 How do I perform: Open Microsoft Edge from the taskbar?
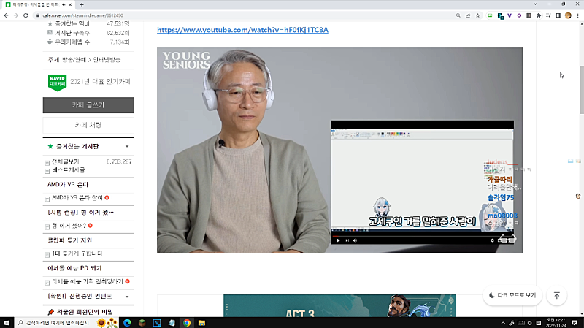pyautogui.click(x=126, y=322)
